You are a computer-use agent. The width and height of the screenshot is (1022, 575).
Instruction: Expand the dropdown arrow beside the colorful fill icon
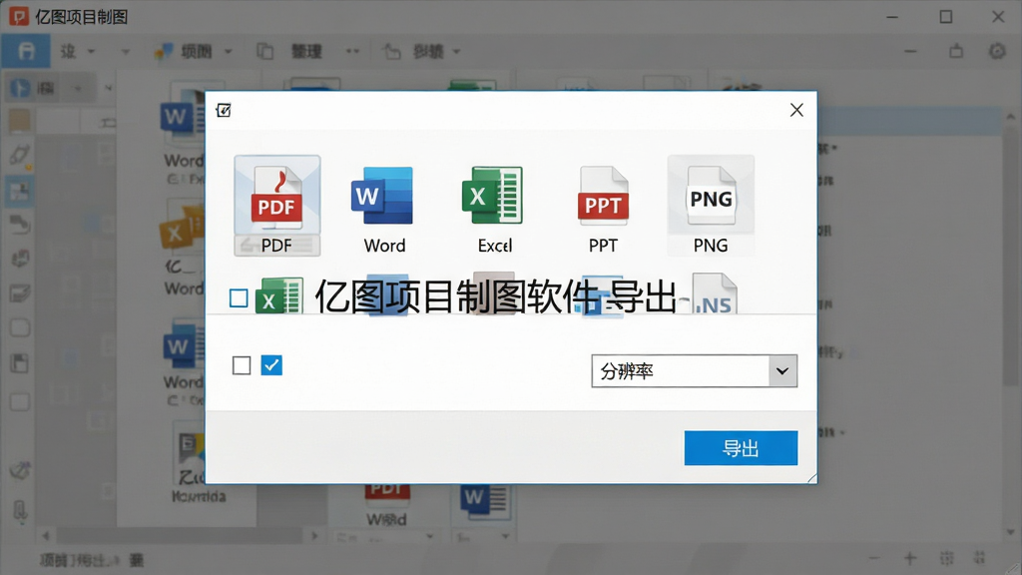pyautogui.click(x=229, y=51)
